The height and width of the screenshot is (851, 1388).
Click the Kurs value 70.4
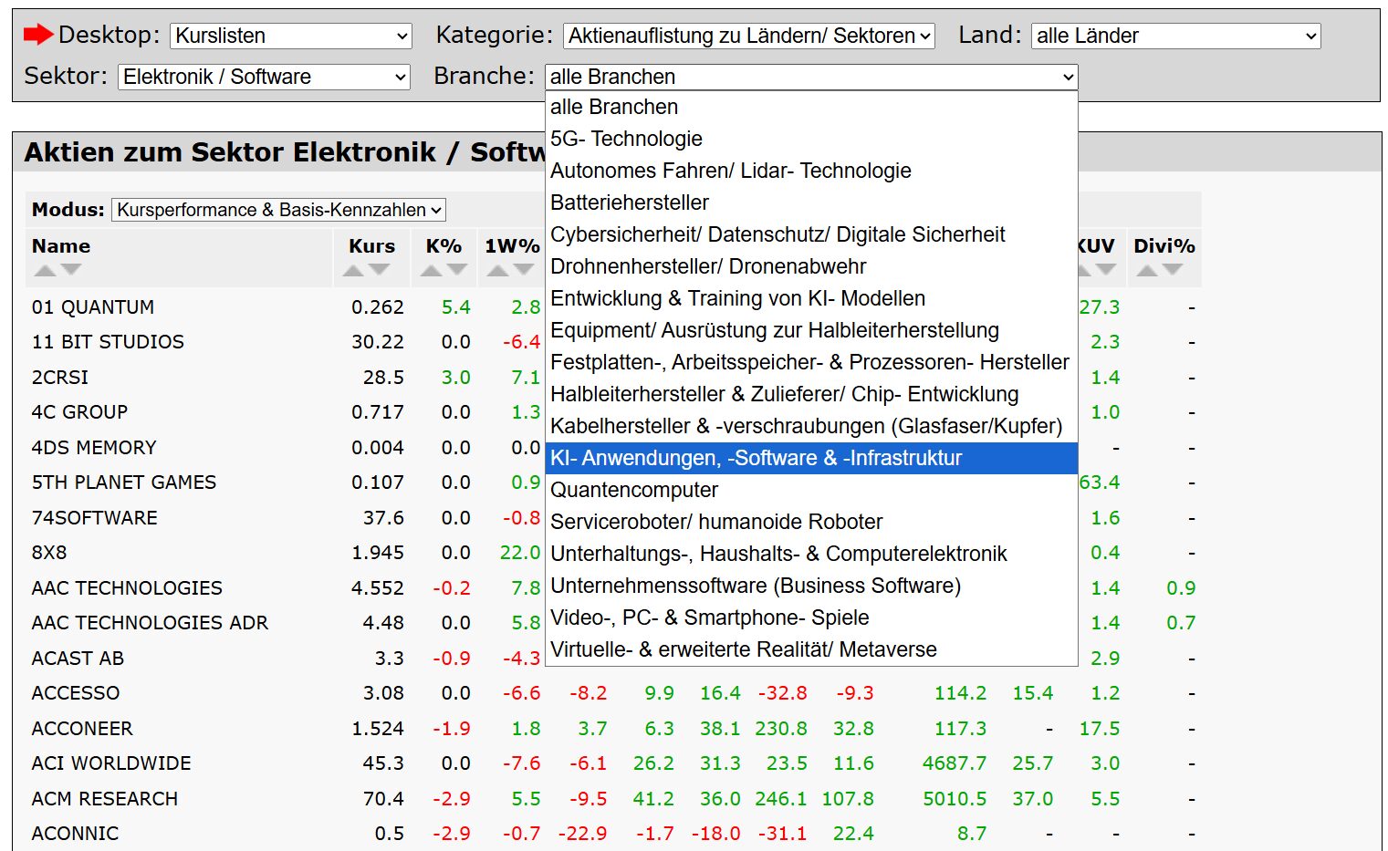coord(383,799)
